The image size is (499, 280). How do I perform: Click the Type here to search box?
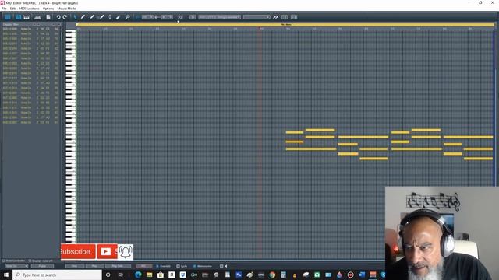click(x=57, y=275)
